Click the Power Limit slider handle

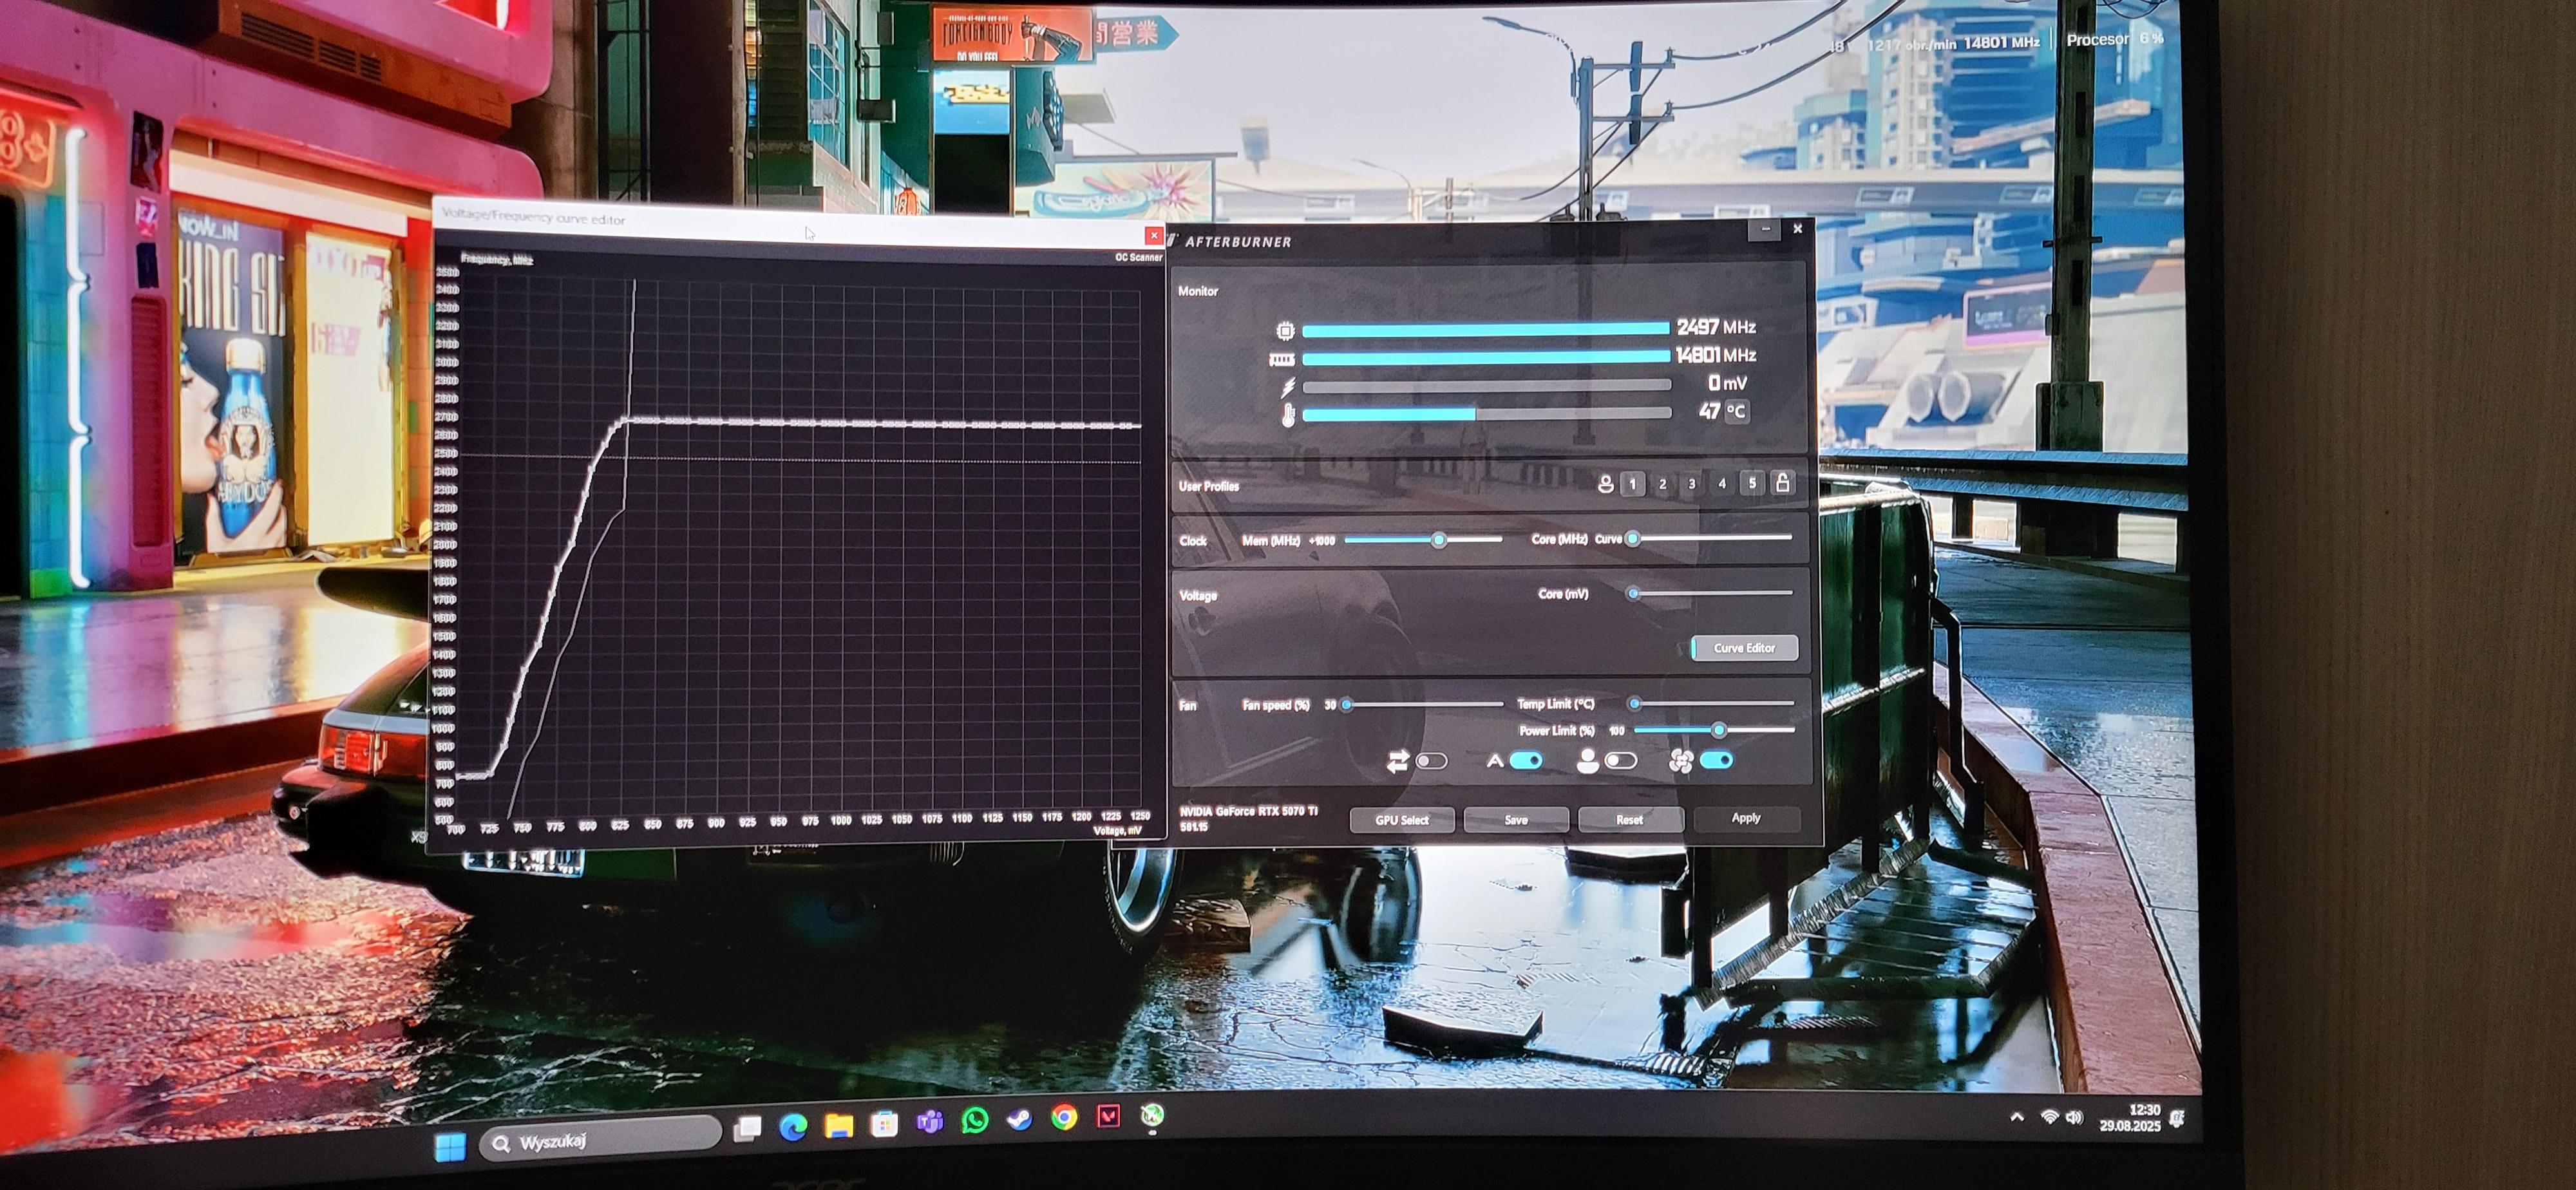(1719, 730)
